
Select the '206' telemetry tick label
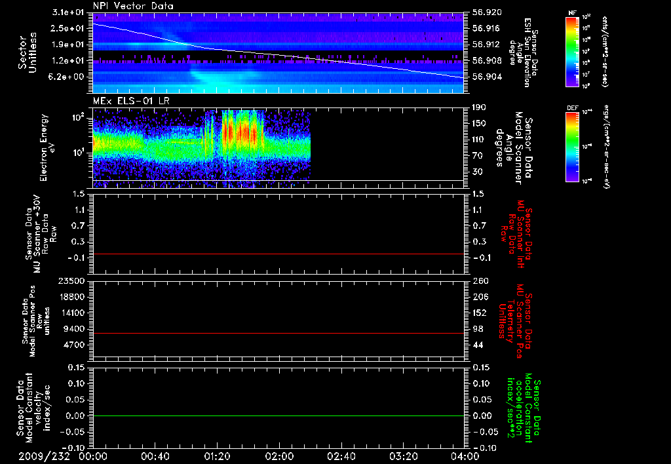[x=479, y=297]
